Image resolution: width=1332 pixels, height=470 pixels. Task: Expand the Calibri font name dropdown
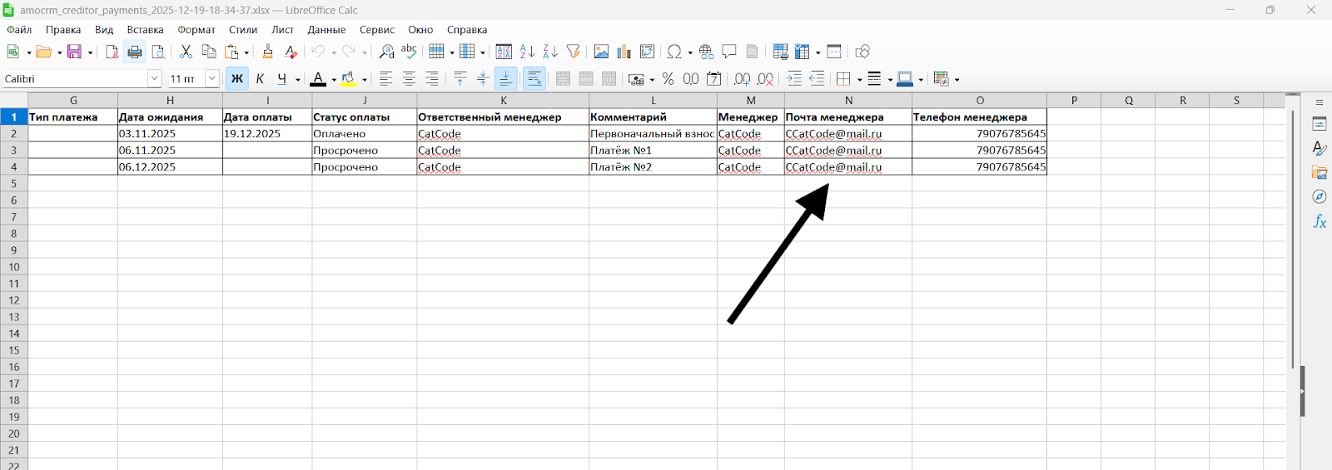click(154, 79)
